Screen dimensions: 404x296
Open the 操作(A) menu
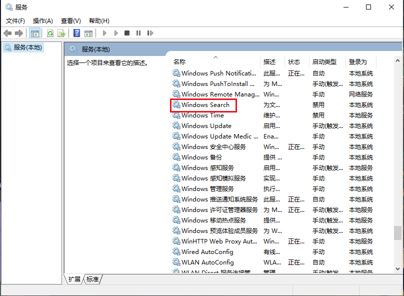(42, 20)
